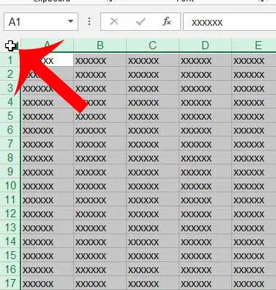Viewport: 276px width, 290px height.
Task: Click cell B6
Action: click(x=100, y=130)
